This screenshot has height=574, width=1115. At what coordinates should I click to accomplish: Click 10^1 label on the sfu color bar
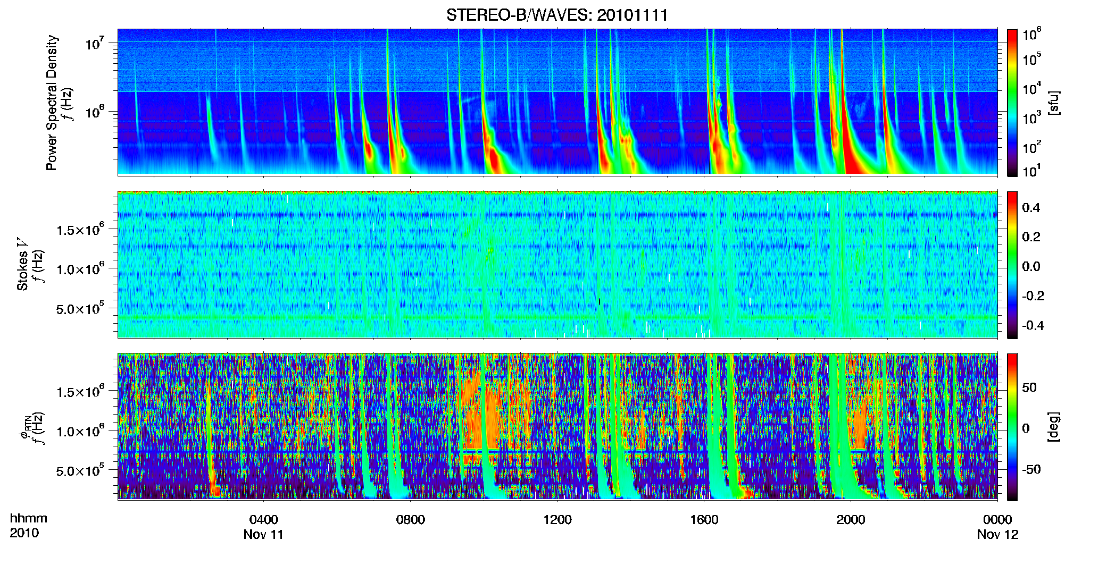coord(1032,171)
